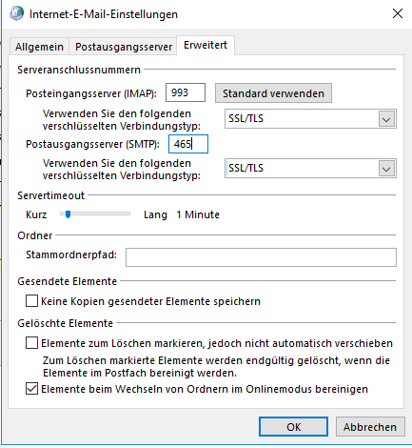This screenshot has width=412, height=448.
Task: Switch to the Allgemein tab
Action: [39, 47]
